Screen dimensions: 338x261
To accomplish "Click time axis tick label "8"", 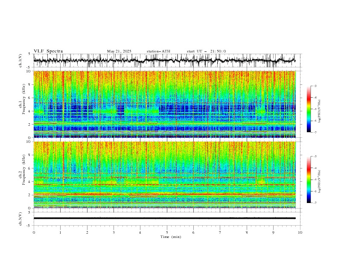I will pos(247,232).
